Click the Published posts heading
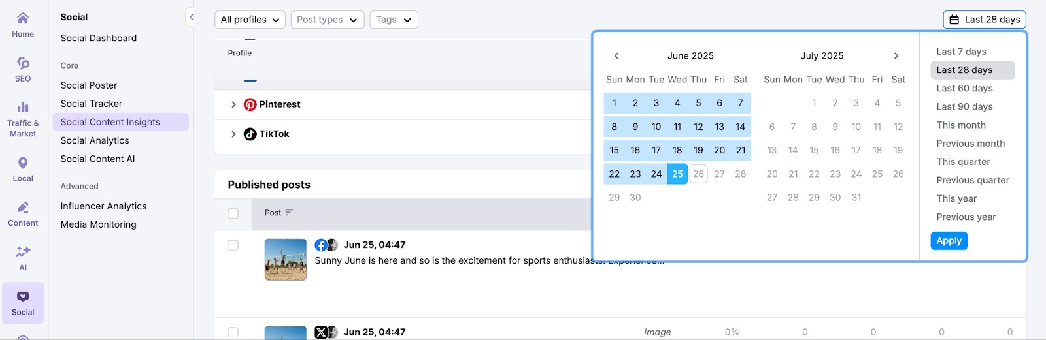The image size is (1046, 340). (269, 185)
